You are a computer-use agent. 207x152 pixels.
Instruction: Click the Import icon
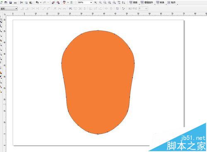click(x=53, y=2)
